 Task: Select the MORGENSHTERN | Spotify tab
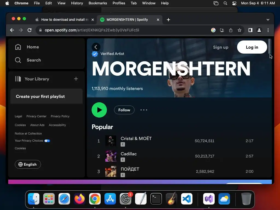click(127, 20)
